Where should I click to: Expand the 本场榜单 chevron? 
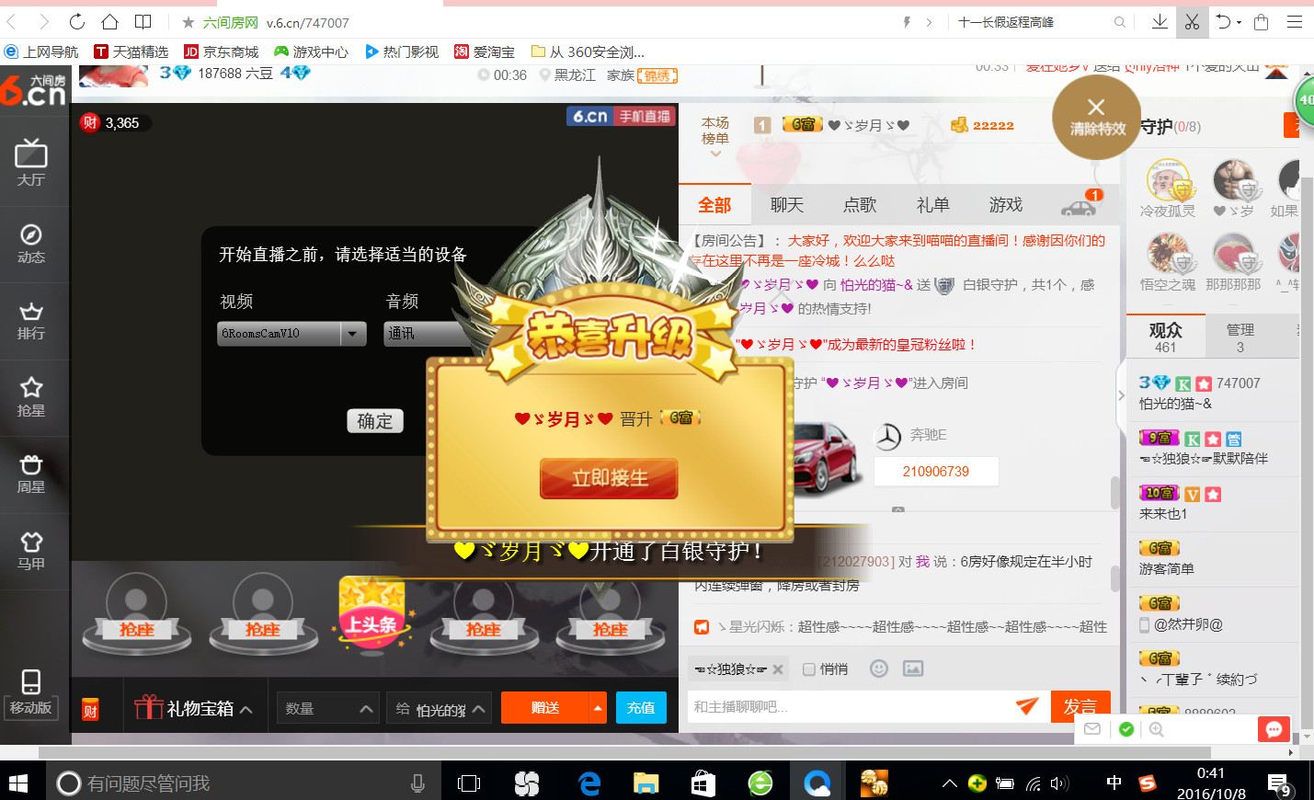pos(715,153)
